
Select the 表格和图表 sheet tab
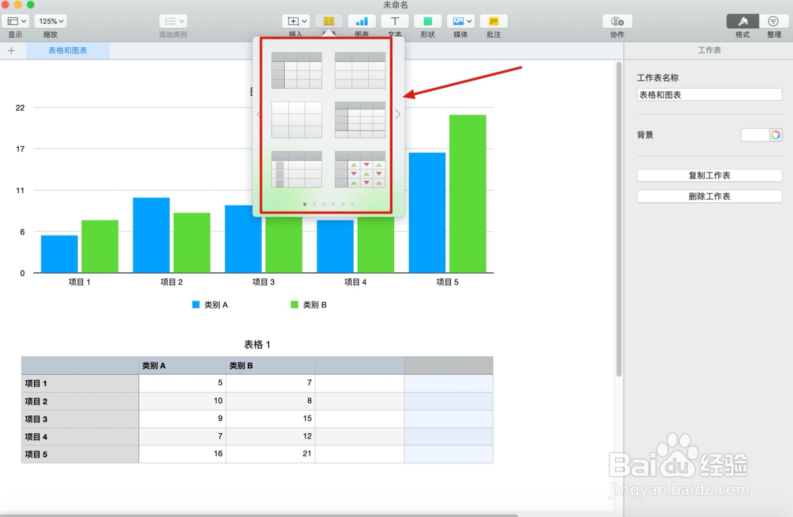click(x=68, y=51)
